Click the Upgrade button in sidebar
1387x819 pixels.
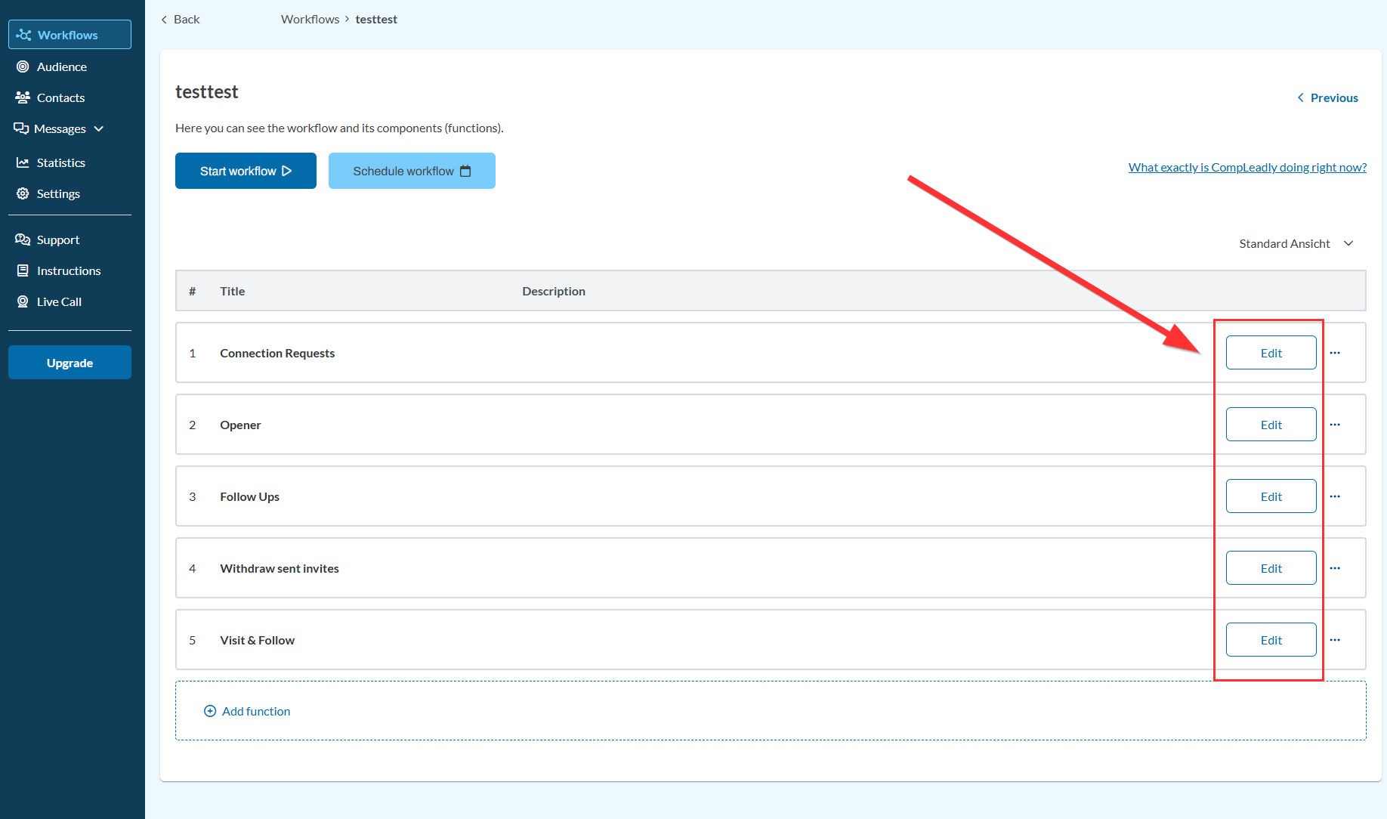click(70, 363)
